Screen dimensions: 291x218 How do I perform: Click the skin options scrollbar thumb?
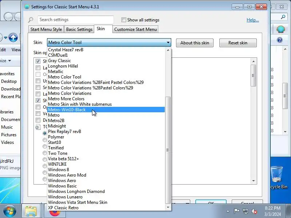click(x=253, y=76)
